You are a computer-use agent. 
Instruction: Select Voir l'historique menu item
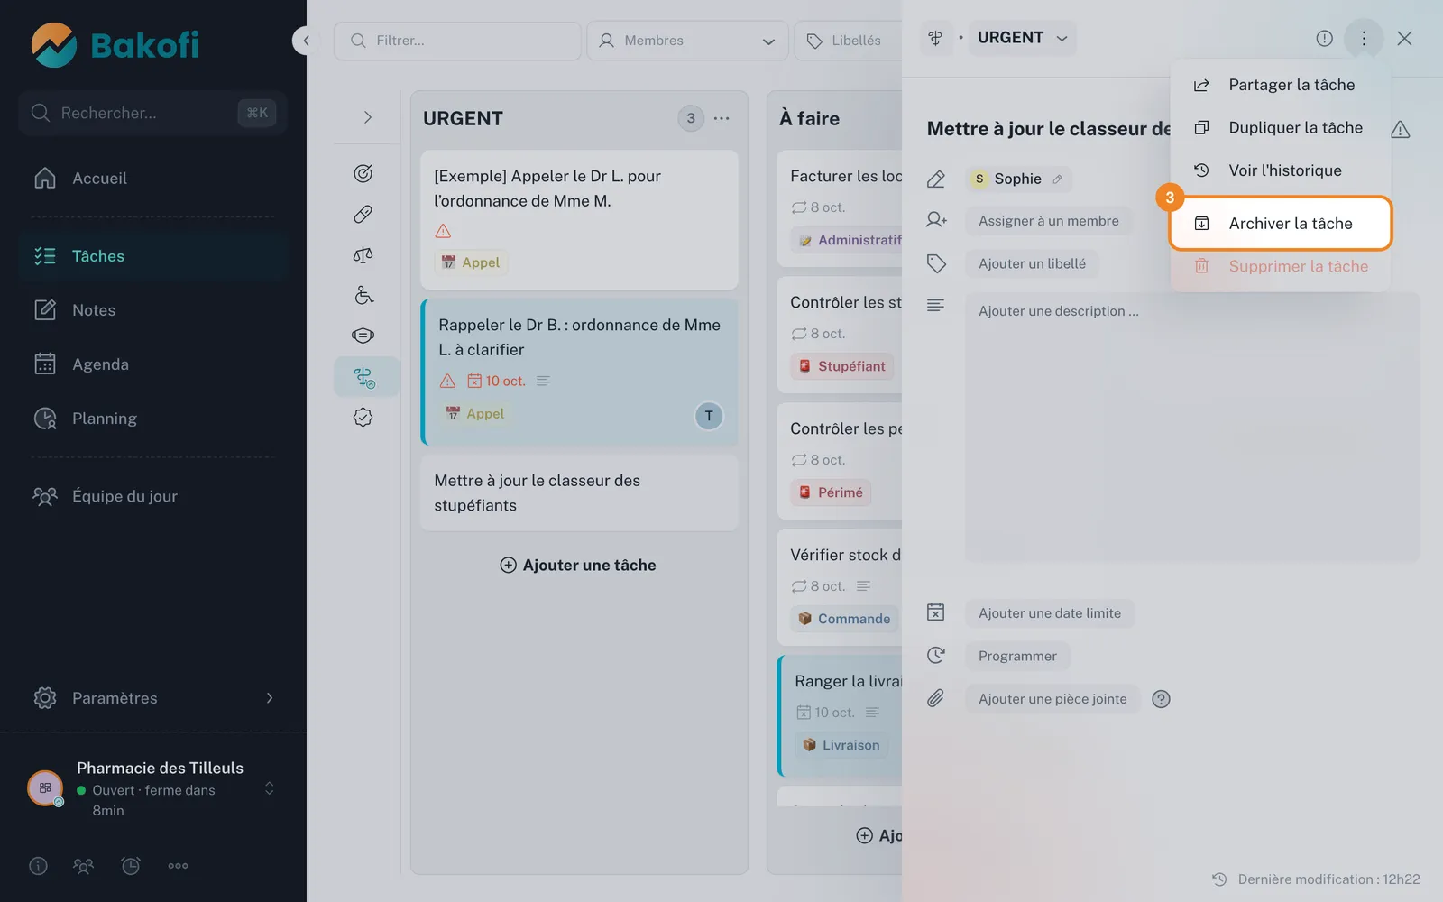coord(1281,170)
